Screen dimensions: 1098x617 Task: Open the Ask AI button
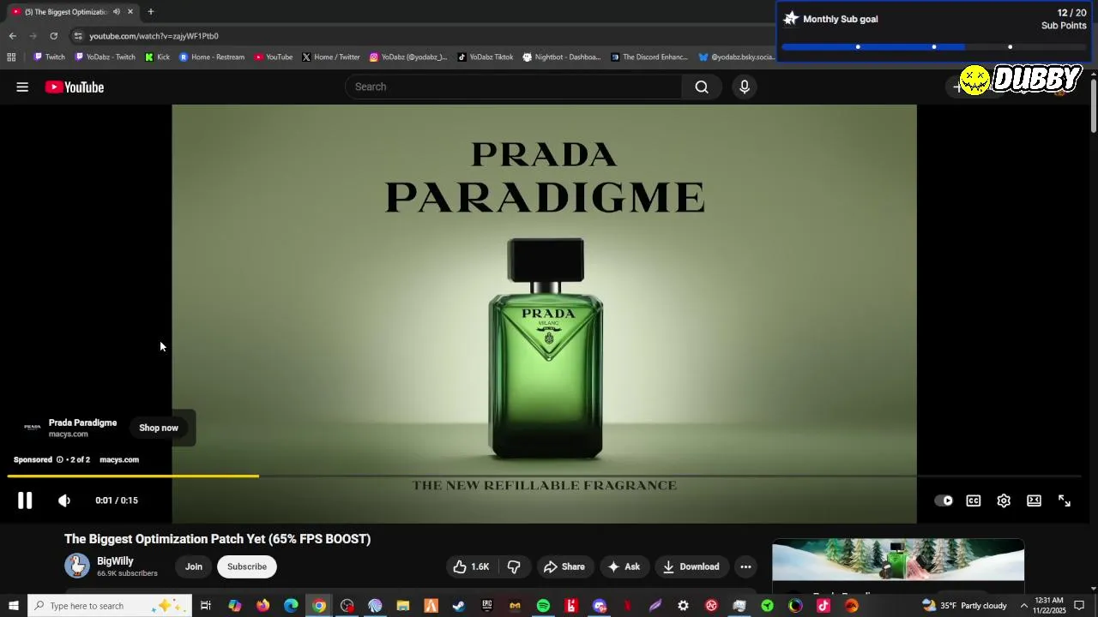[624, 566]
